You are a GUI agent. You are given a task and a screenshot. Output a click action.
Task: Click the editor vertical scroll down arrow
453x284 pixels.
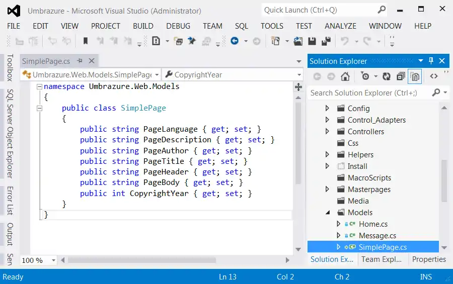click(x=298, y=249)
